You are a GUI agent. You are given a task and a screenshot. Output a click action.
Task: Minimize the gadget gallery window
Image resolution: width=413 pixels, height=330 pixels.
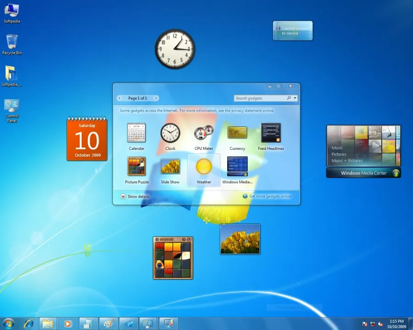tap(269, 86)
